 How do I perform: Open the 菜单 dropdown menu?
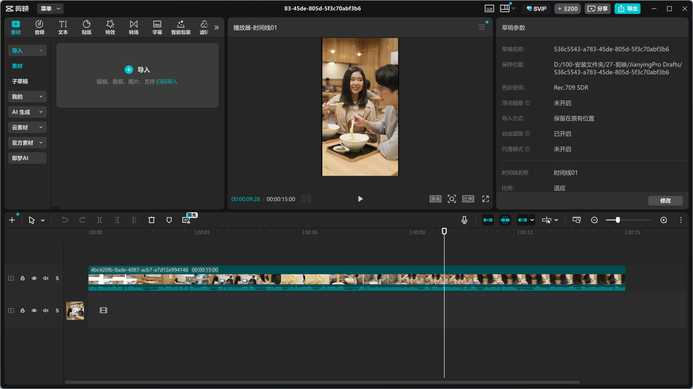pos(50,9)
